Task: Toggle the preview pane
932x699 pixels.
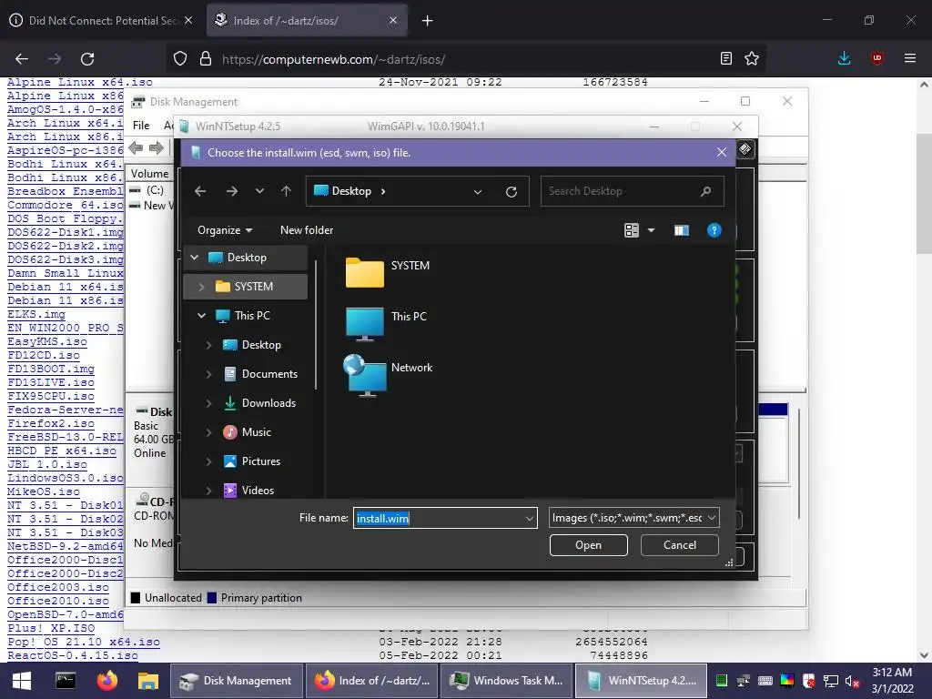Action: click(x=681, y=230)
